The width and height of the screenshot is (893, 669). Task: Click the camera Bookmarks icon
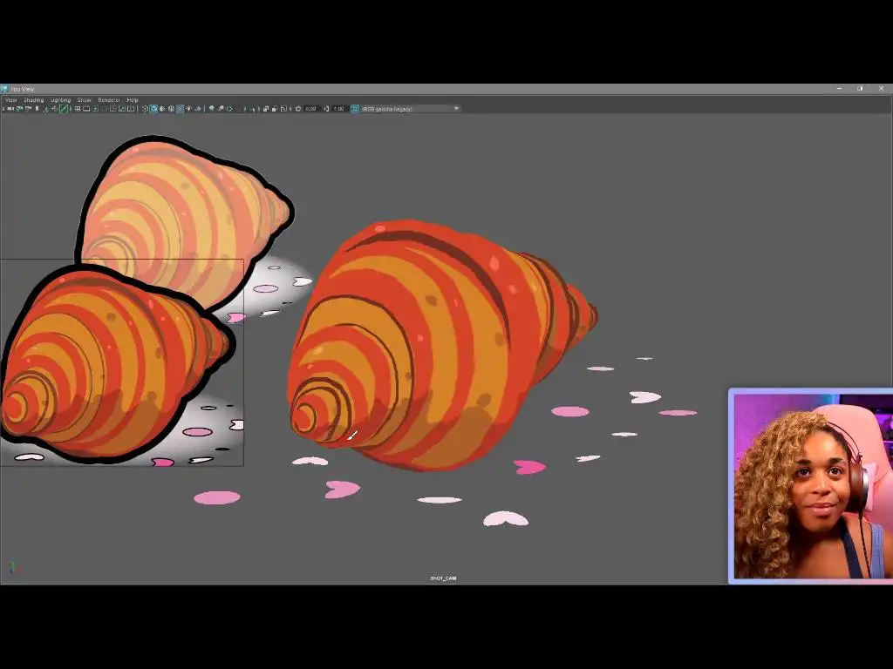(37, 108)
